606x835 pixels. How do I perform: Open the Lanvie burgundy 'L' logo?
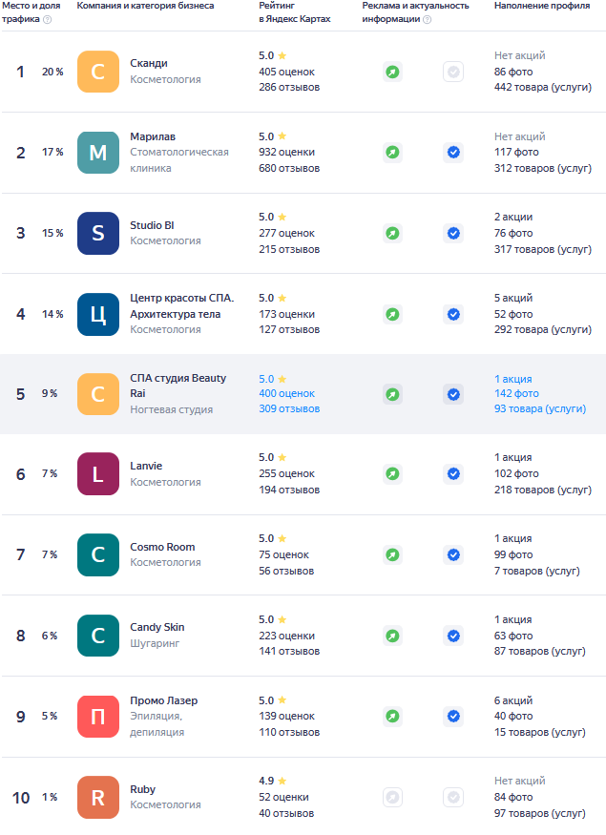coord(98,474)
